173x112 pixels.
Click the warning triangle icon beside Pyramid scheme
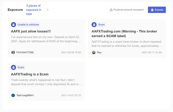(x=111, y=10)
